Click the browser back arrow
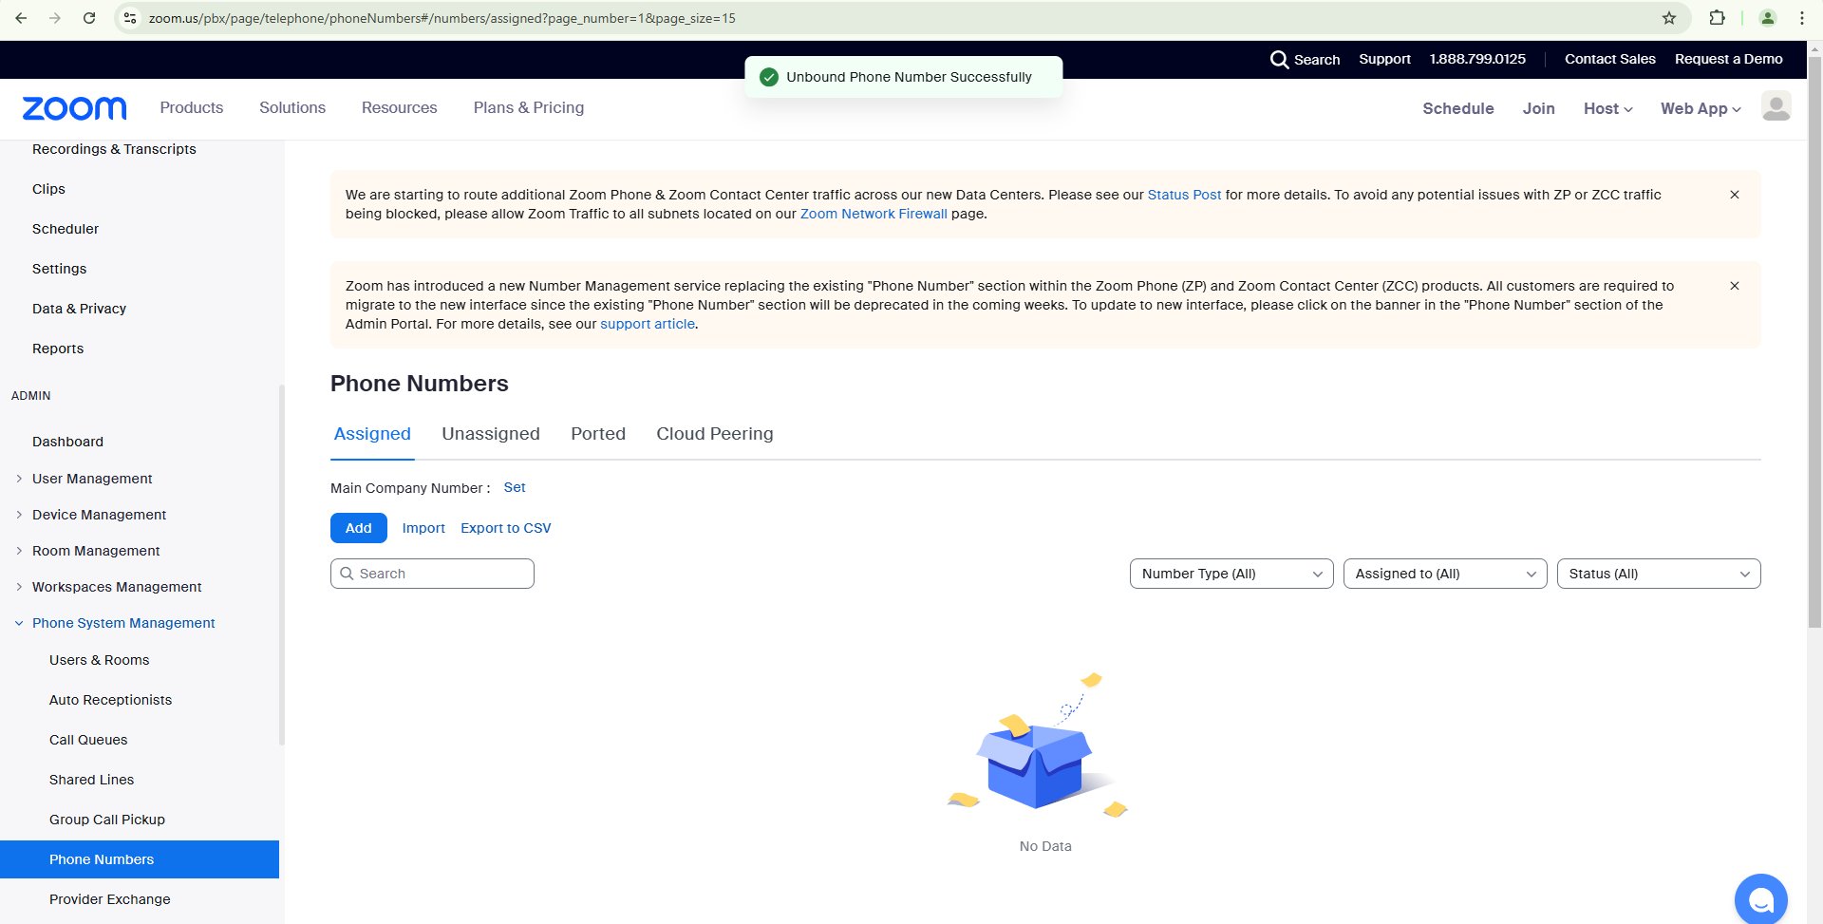 click(21, 18)
